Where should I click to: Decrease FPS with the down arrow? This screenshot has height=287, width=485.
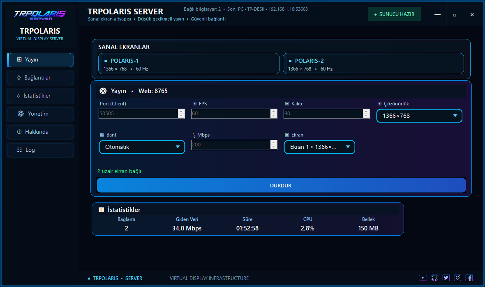pyautogui.click(x=273, y=116)
